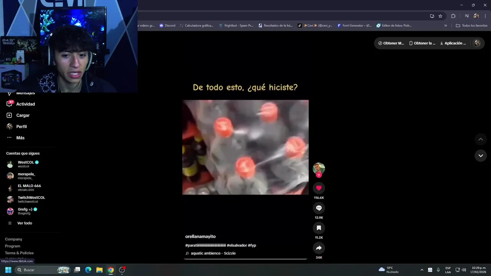
Task: Click the Obtener la ... app button
Action: [x=422, y=43]
